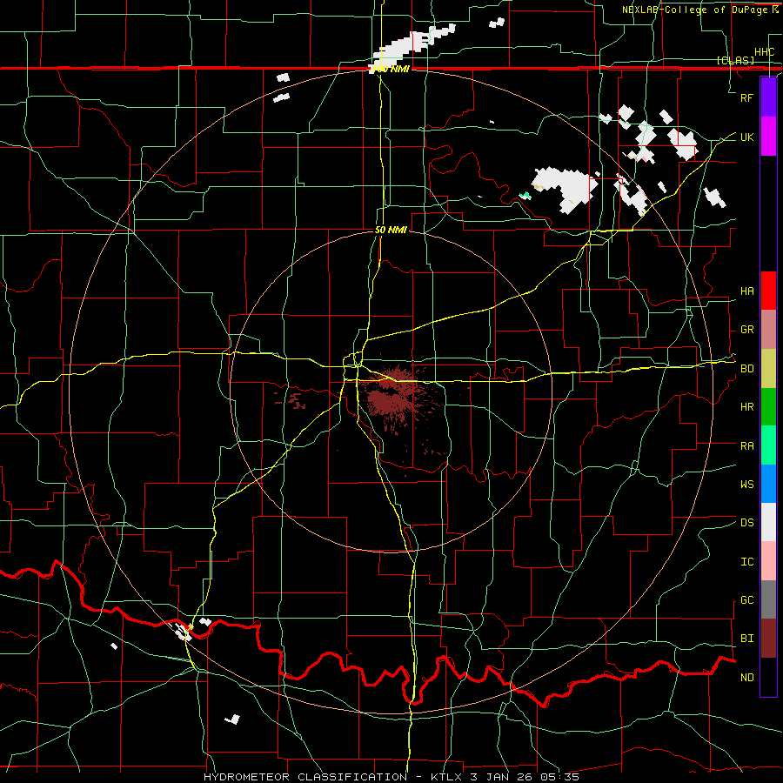
Task: Click the 'ND' legend label
Action: [746, 678]
